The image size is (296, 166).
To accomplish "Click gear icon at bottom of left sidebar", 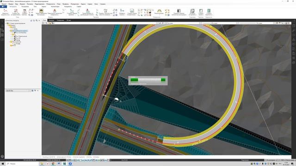I will [2, 156].
